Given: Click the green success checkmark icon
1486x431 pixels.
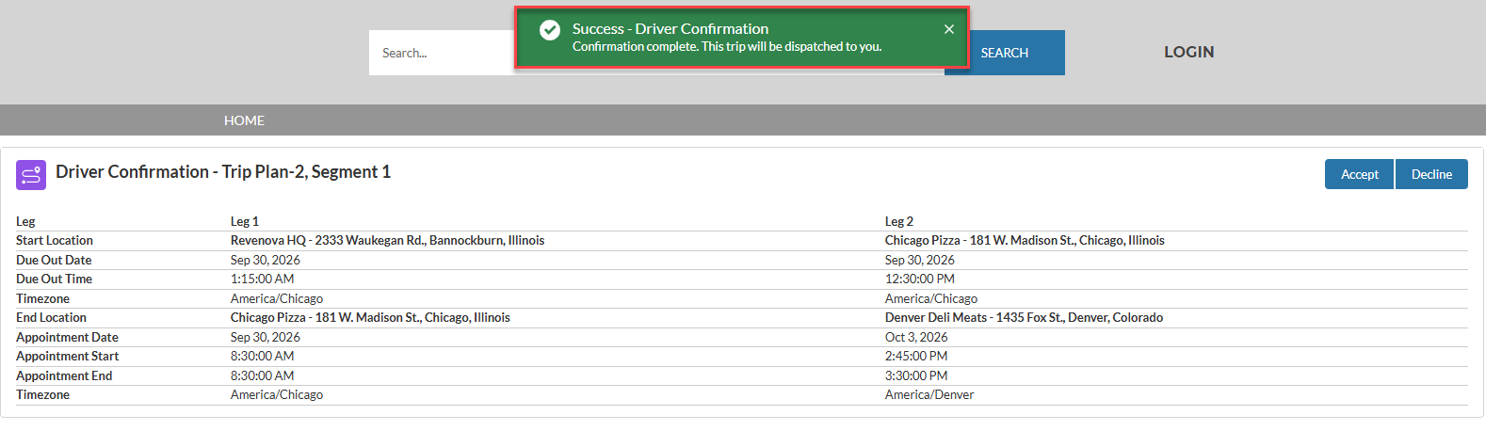Looking at the screenshot, I should click(550, 30).
